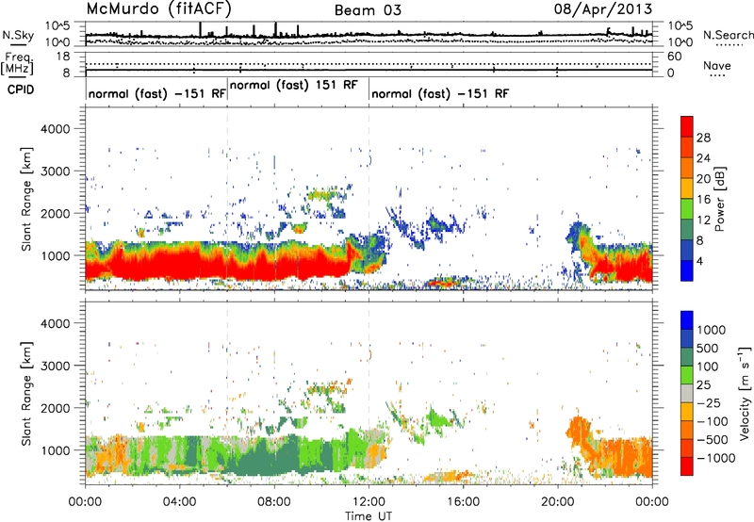Click the 28 tick label on Power colorbar
The height and width of the screenshot is (522, 754).
[x=703, y=138]
